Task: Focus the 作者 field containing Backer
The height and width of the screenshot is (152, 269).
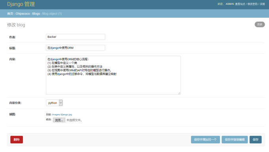Action: (76, 37)
